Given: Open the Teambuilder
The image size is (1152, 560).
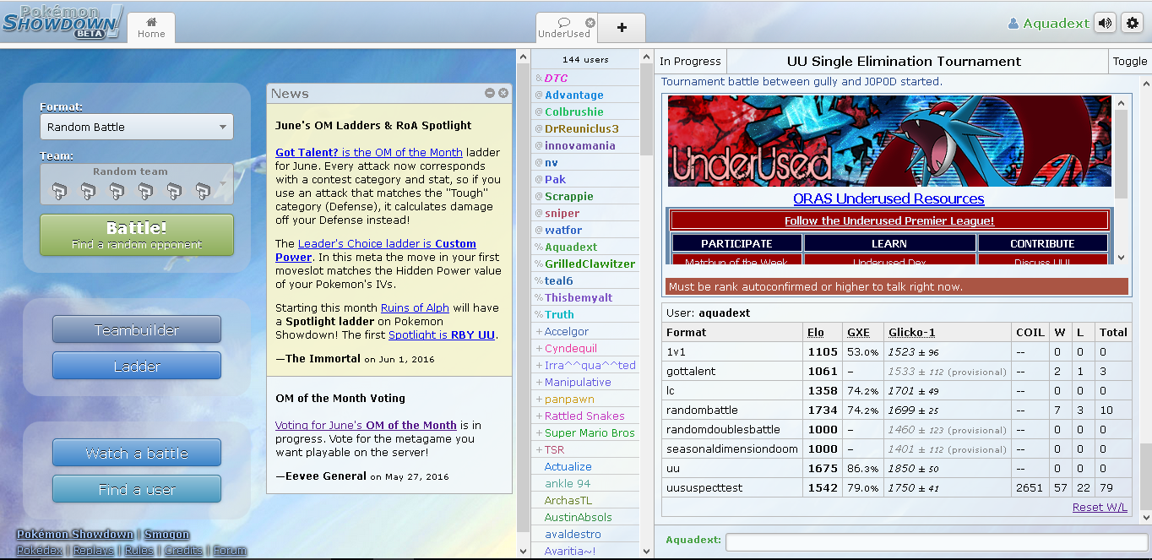Looking at the screenshot, I should pos(137,329).
